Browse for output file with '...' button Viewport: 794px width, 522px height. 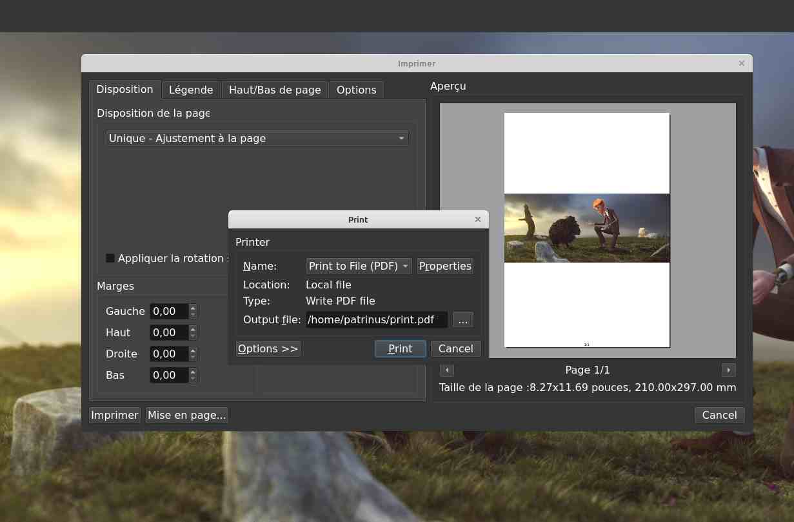click(x=463, y=319)
